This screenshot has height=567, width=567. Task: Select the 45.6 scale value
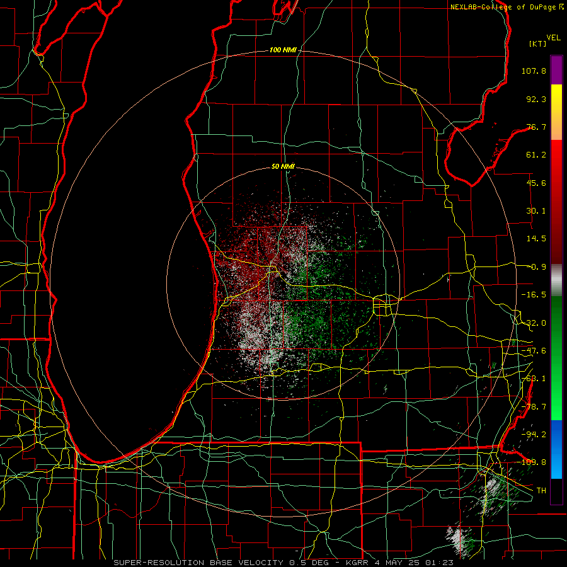536,183
